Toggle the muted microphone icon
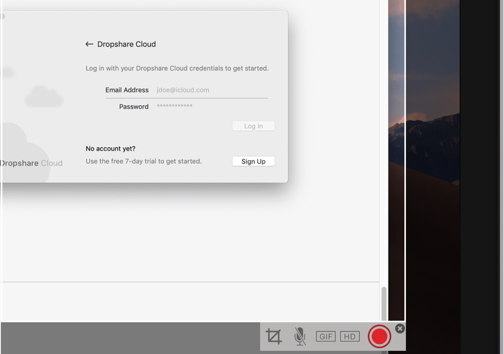 (x=300, y=337)
